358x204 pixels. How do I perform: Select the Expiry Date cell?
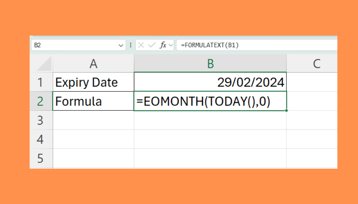pyautogui.click(x=93, y=83)
